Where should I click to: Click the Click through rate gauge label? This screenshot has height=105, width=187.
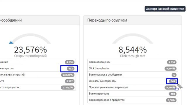click(x=133, y=56)
